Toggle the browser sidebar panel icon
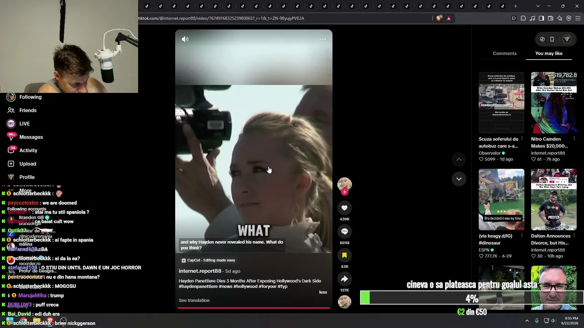This screenshot has height=328, width=584. 541,18
